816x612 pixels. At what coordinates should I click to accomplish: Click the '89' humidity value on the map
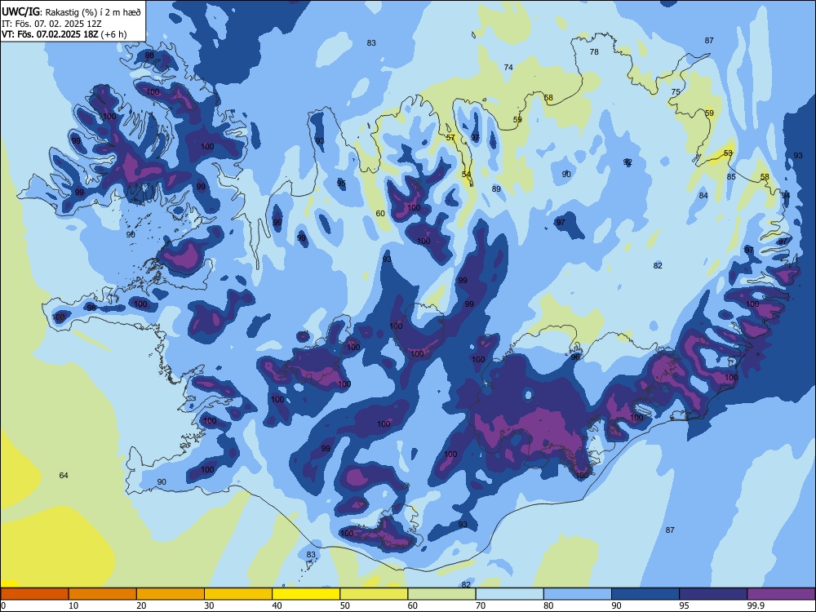coord(496,189)
